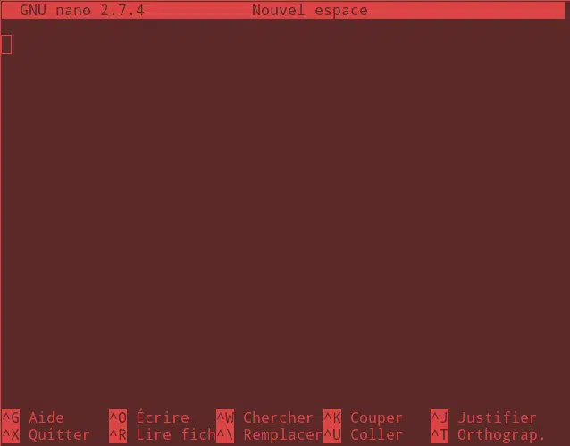Screen dimensions: 570x446
Task: Click the ^T shortcut key for Orthograp.
Action: (440, 434)
